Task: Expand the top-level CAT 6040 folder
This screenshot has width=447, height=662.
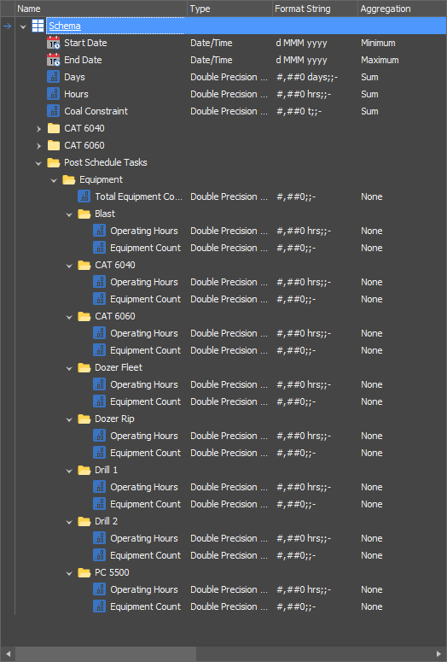Action: pyautogui.click(x=38, y=129)
